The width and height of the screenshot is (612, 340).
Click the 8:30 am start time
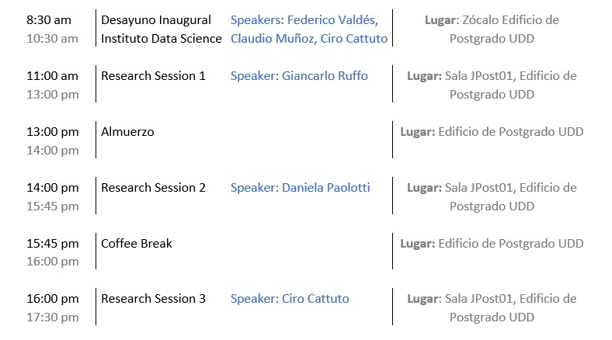click(x=49, y=20)
